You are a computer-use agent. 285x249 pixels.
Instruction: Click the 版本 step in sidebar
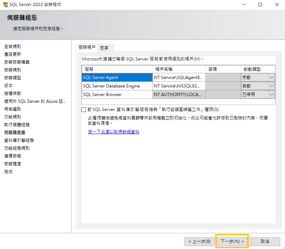tap(8, 86)
